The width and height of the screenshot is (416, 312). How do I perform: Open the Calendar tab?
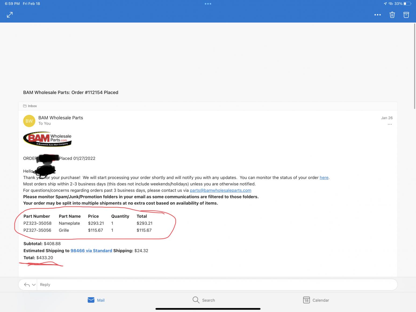(316, 300)
